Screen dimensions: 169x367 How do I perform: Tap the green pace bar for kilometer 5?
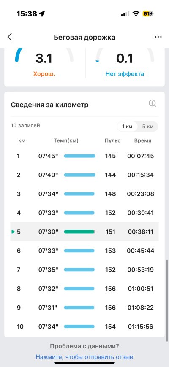(x=80, y=232)
